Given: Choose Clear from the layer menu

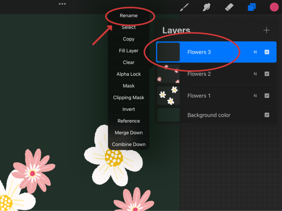Looking at the screenshot, I should pyautogui.click(x=129, y=62).
